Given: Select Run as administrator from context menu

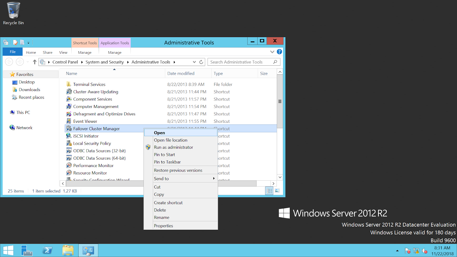Looking at the screenshot, I should pos(173,147).
